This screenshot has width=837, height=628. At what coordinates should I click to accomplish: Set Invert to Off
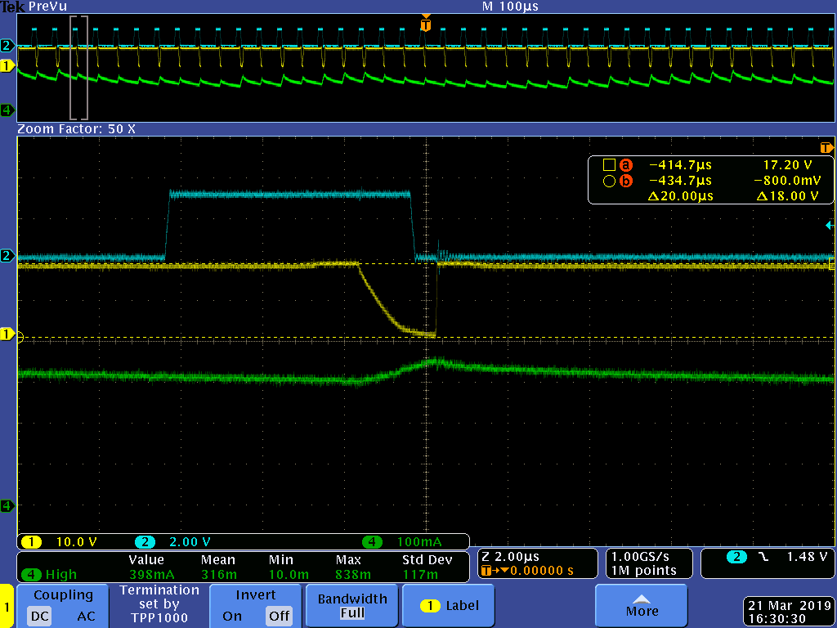280,616
